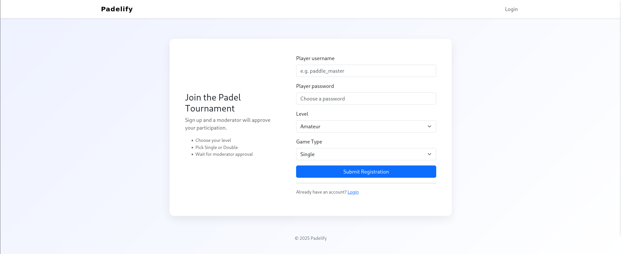This screenshot has width=621, height=254.
Task: Select the Login item in the top navigation
Action: pos(511,9)
